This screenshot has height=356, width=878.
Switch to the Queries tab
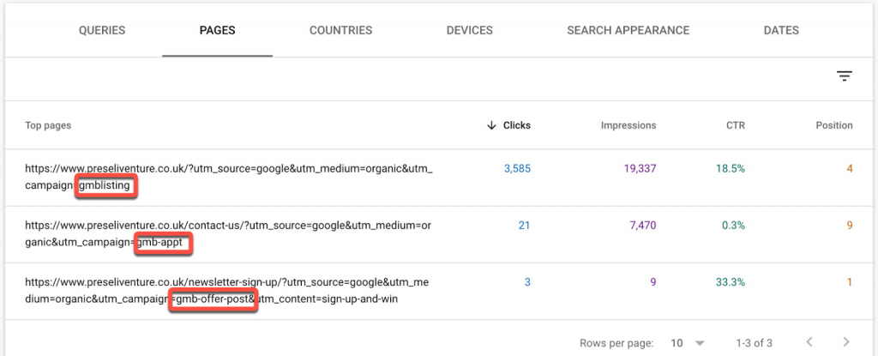coord(102,30)
